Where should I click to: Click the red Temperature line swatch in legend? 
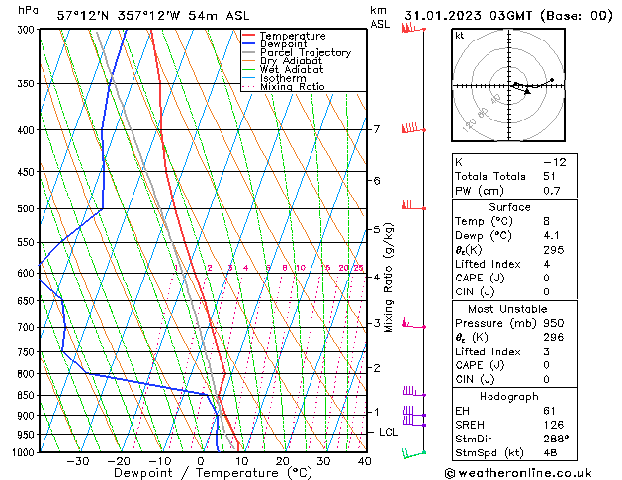click(x=249, y=36)
